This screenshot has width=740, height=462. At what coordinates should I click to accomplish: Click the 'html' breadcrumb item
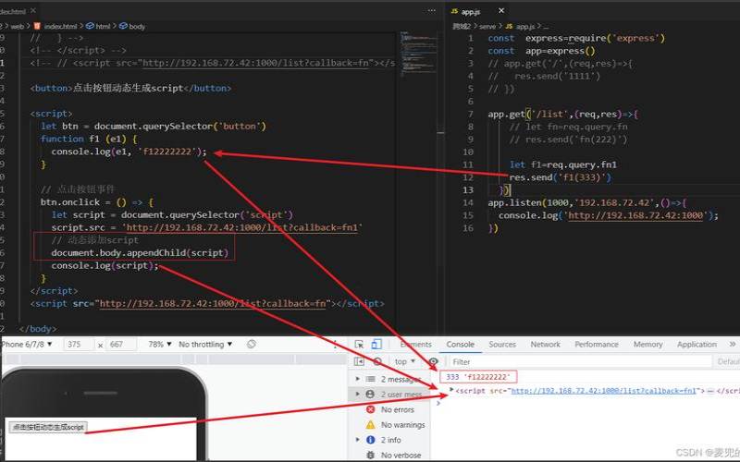(98, 27)
